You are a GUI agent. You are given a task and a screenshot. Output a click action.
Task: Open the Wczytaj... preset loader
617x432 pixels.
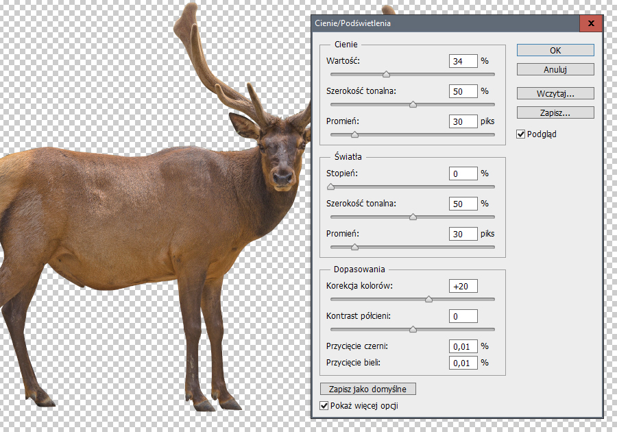555,94
